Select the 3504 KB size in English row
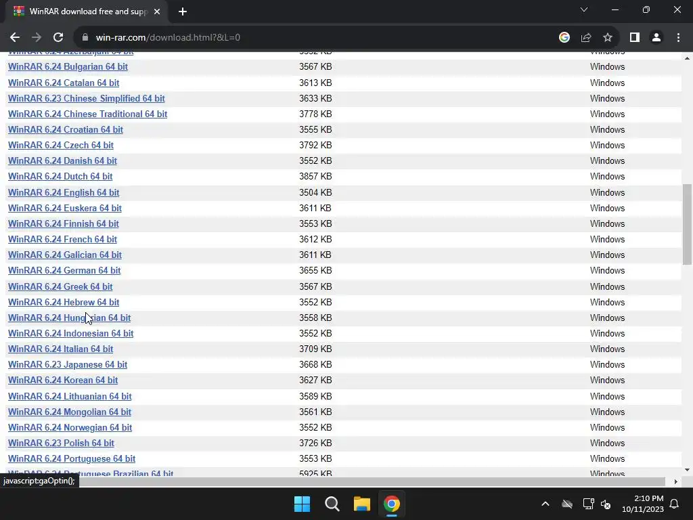693x520 pixels. tap(315, 192)
